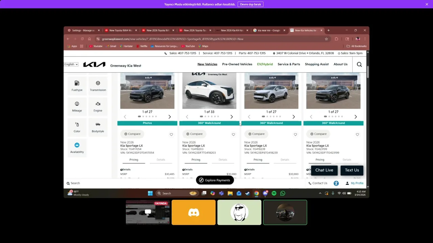
Task: Reload the page in browser
Action: click(82, 39)
